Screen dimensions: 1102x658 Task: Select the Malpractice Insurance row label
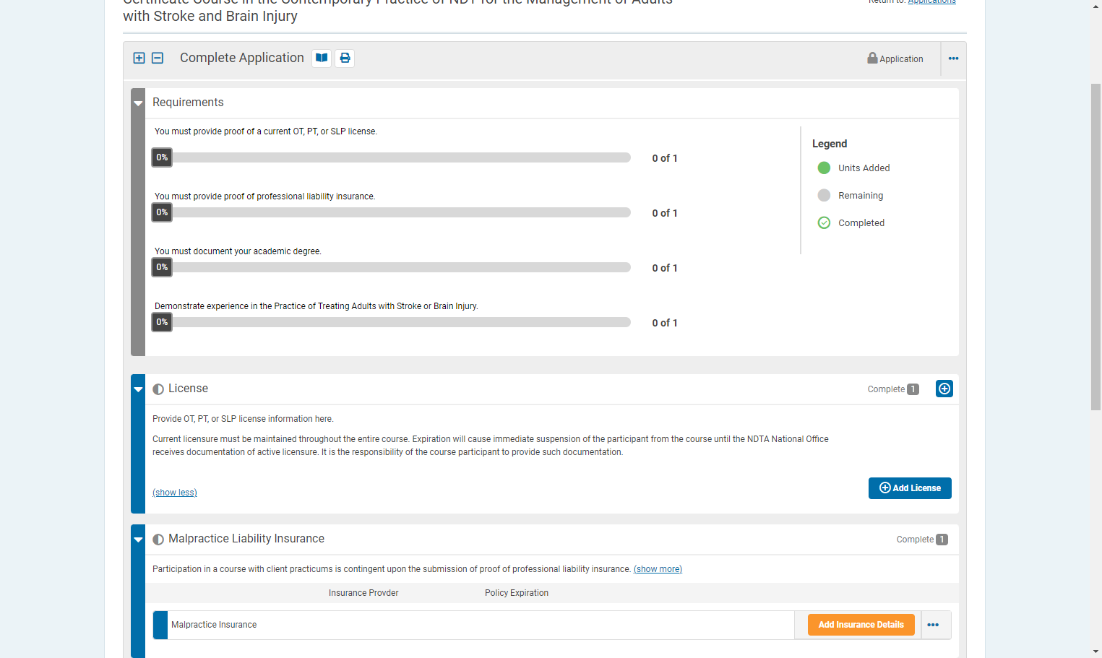coord(214,625)
